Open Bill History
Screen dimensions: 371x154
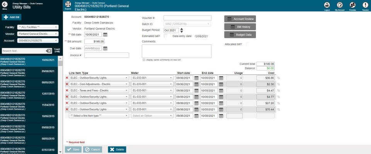240,27
